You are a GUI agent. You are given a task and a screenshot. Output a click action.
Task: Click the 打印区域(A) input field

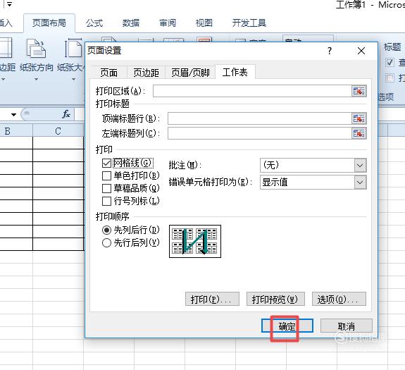(252, 91)
